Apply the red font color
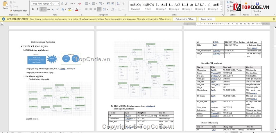This screenshot has height=133, width=276. point(77,9)
